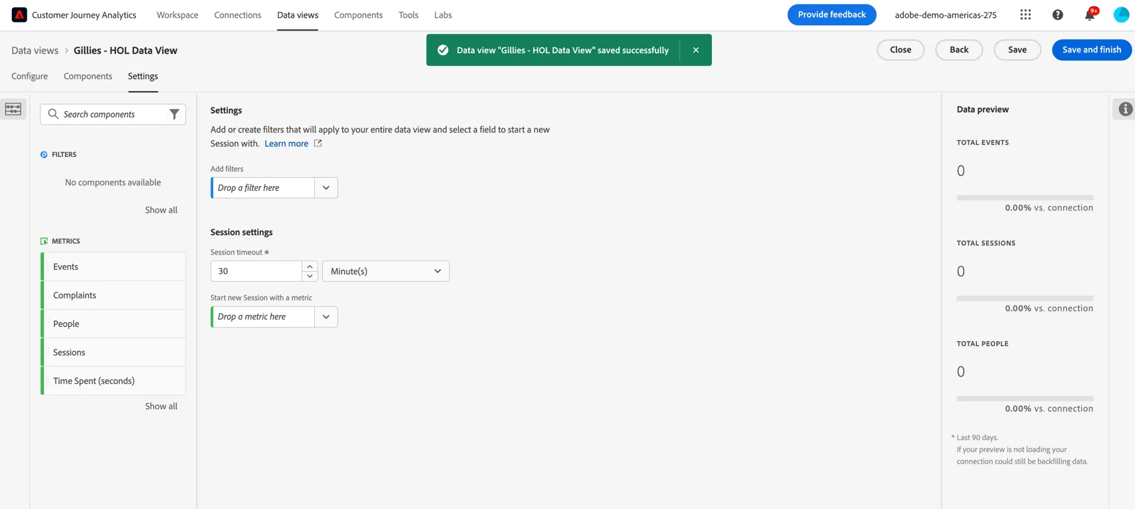This screenshot has width=1135, height=509.
Task: Click the external link icon beside Learn more
Action: coord(317,143)
